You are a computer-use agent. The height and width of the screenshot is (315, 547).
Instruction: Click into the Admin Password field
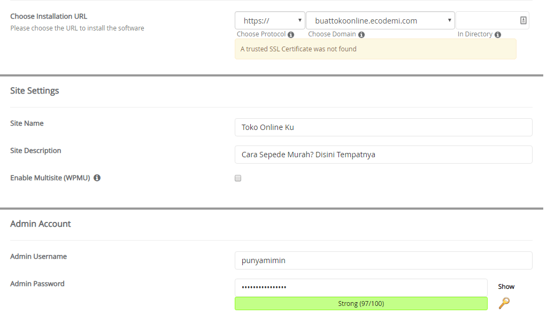click(x=360, y=287)
